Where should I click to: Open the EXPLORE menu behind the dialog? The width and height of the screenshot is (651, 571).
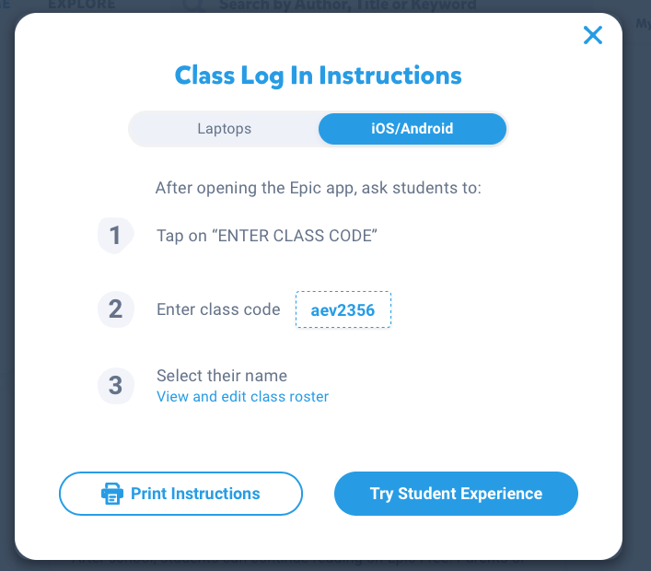82,6
